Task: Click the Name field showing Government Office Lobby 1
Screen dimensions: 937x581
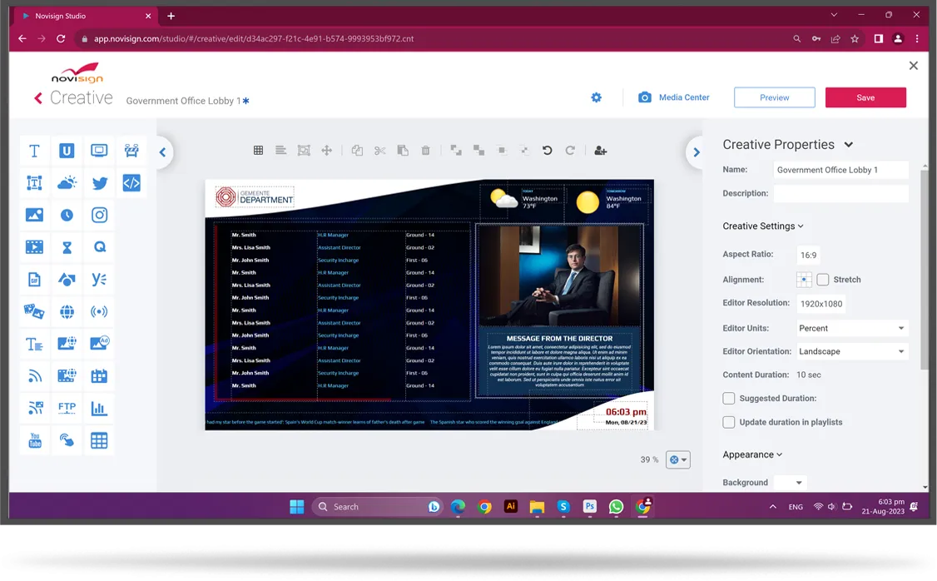Action: click(x=840, y=170)
